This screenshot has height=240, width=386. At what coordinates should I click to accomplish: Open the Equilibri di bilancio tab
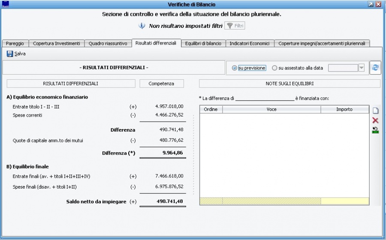[203, 44]
